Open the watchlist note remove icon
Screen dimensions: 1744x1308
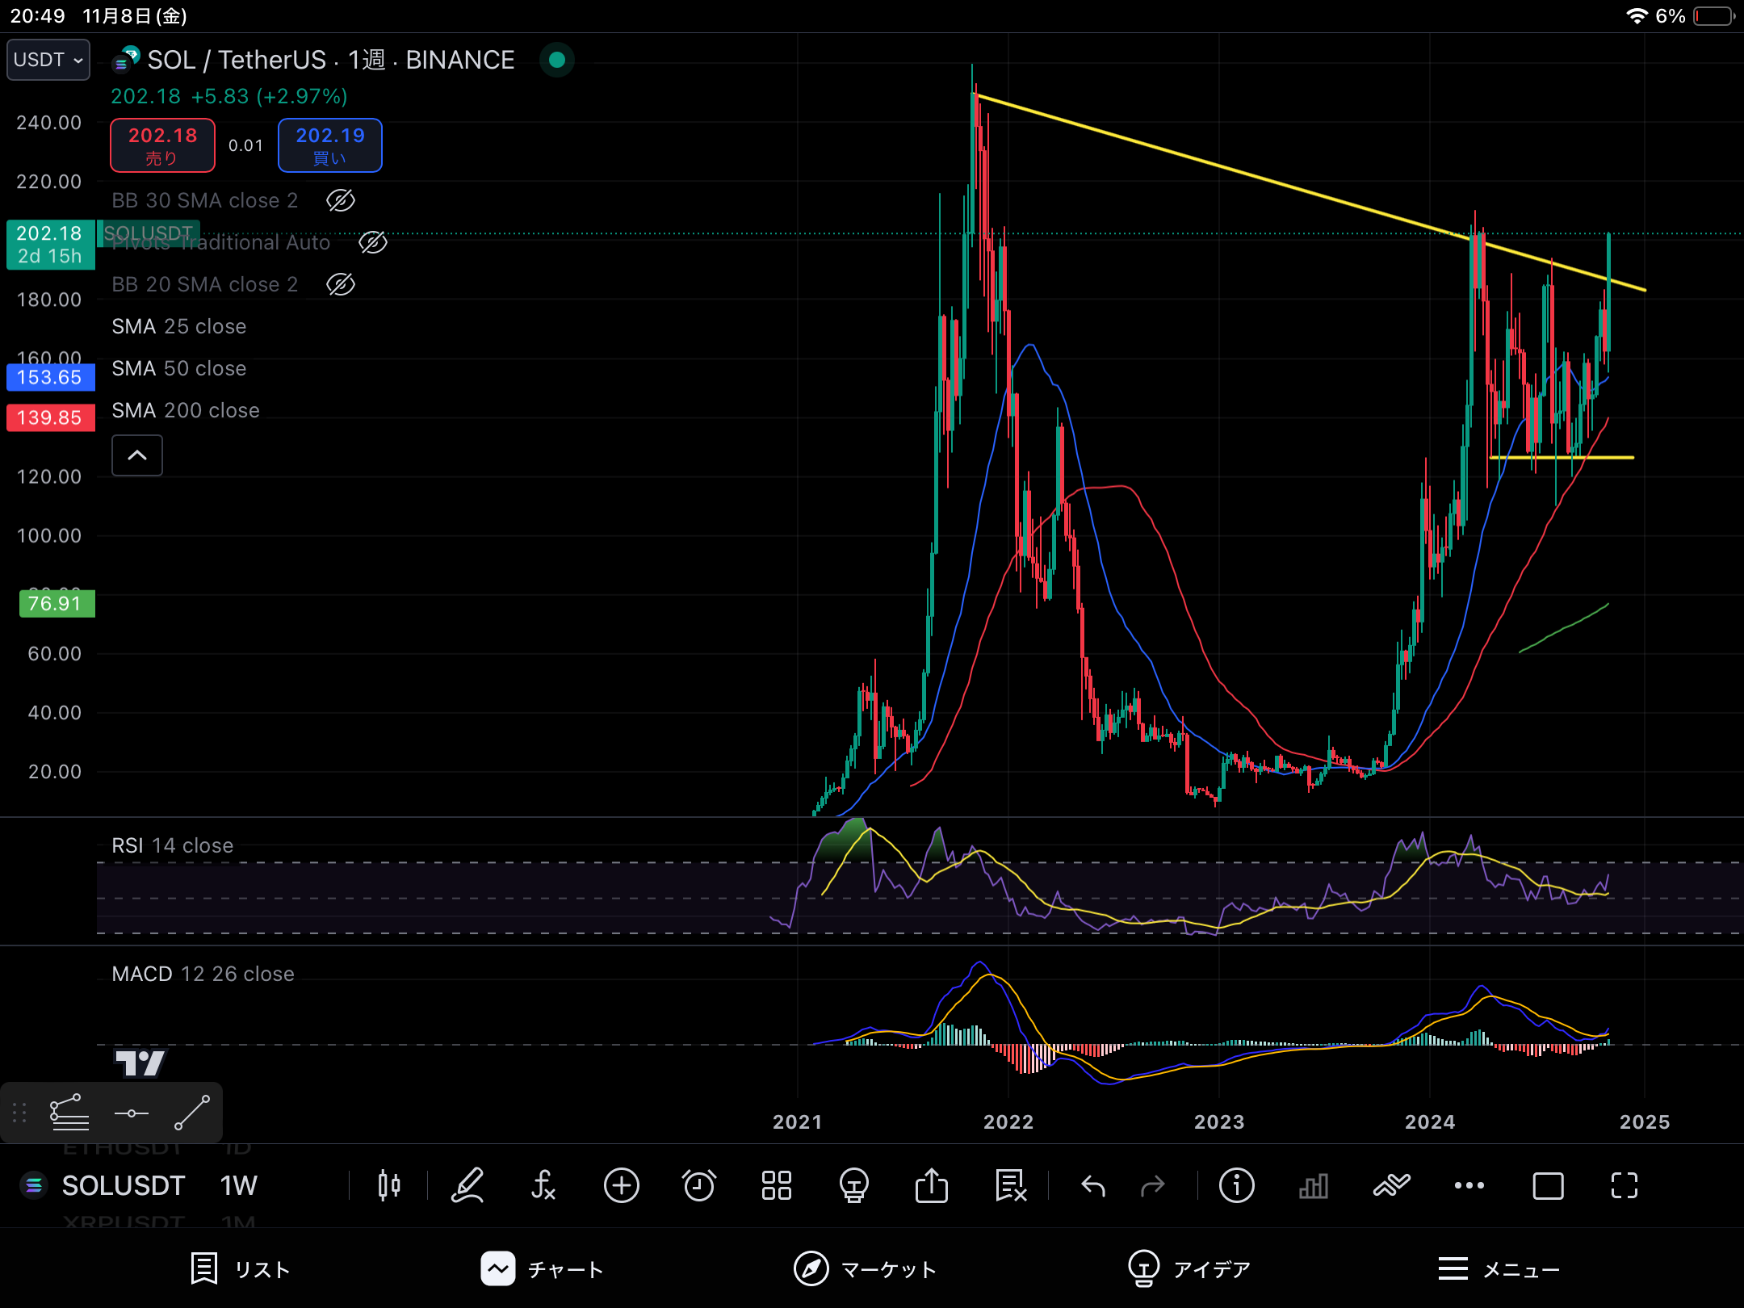coord(1010,1185)
